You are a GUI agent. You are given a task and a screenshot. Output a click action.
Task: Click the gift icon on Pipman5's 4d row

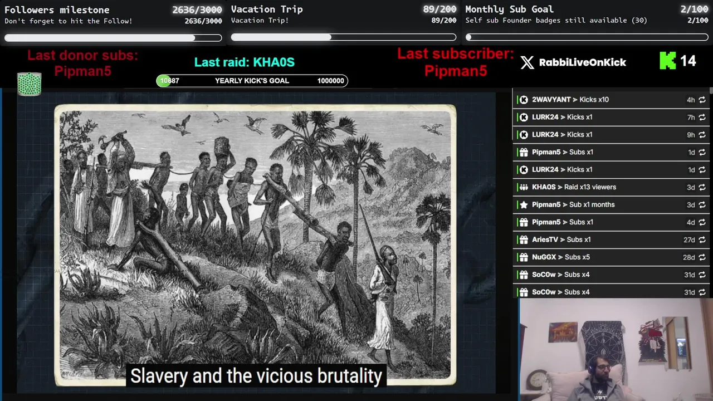[524, 222]
